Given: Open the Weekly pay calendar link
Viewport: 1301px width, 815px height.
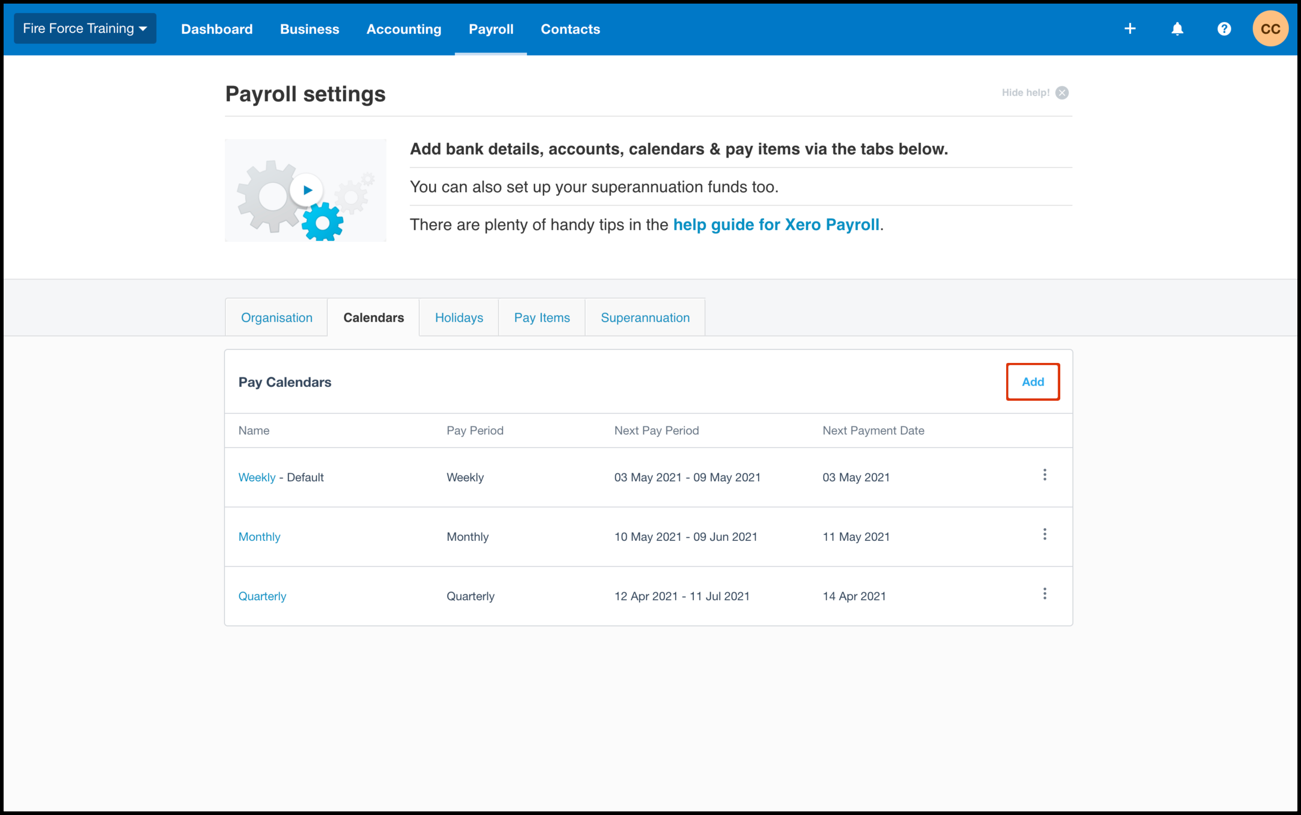Looking at the screenshot, I should point(257,478).
